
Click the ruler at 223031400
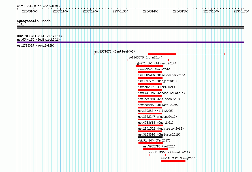pos(151,11)
